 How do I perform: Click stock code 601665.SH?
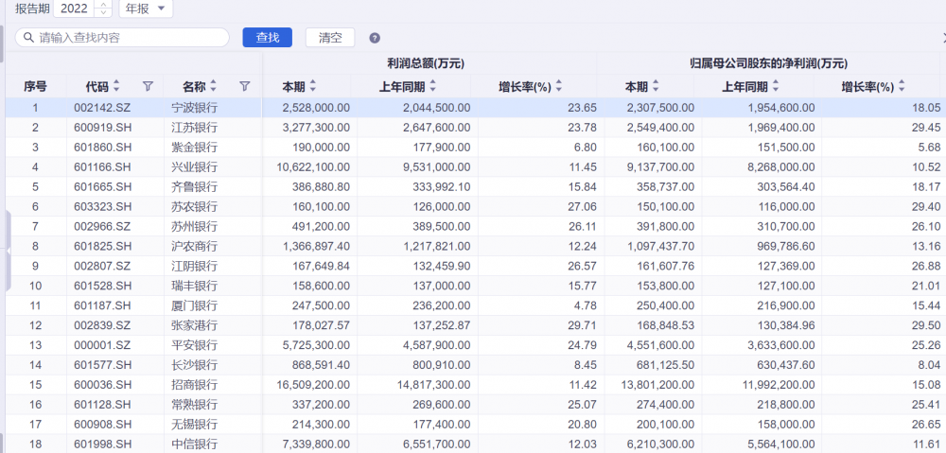coord(102,187)
